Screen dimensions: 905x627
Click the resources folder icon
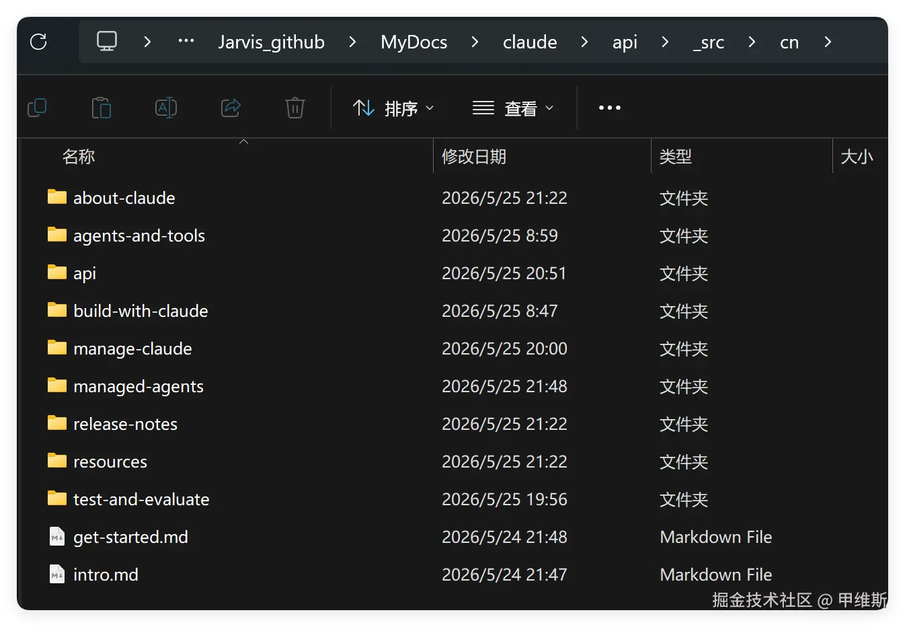click(x=57, y=461)
